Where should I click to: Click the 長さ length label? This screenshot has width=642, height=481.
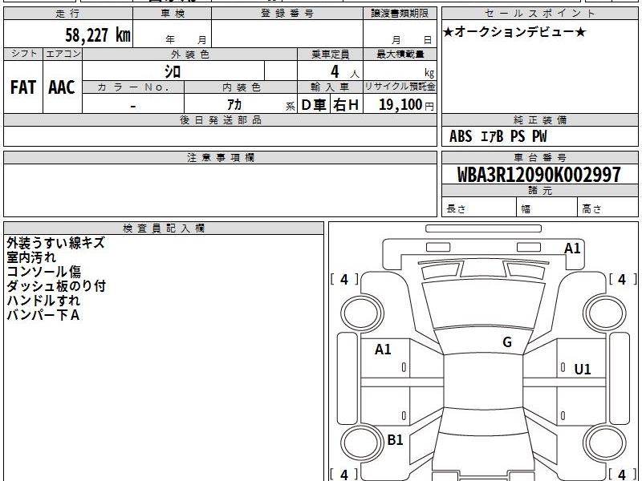(x=456, y=208)
